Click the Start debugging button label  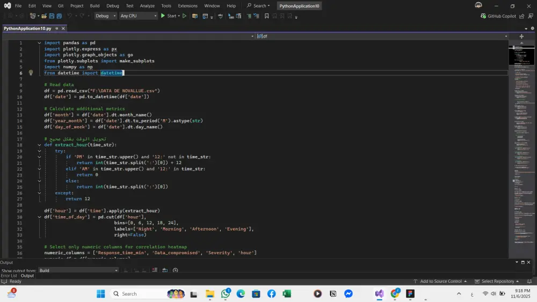click(x=172, y=16)
